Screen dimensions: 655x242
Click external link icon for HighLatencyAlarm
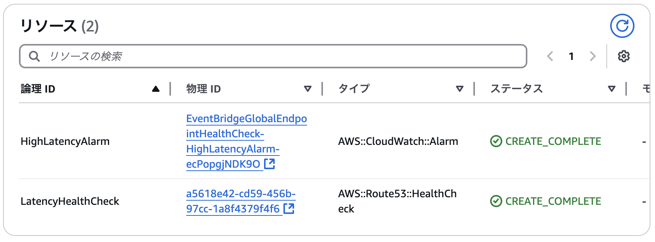point(269,164)
